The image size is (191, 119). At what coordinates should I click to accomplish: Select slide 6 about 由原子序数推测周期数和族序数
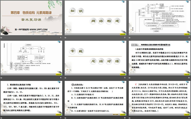point(160,58)
